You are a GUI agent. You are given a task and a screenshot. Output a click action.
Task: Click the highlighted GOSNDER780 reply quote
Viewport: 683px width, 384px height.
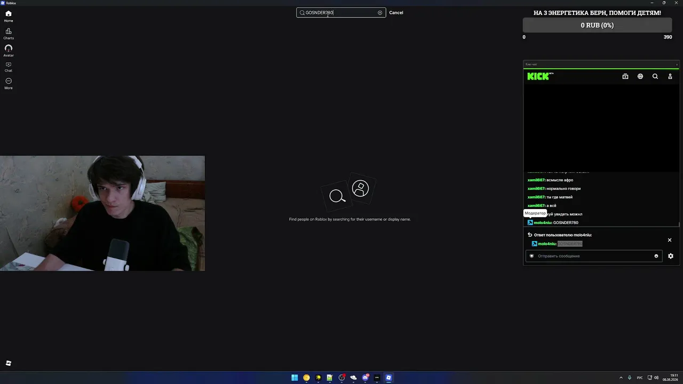[570, 244]
